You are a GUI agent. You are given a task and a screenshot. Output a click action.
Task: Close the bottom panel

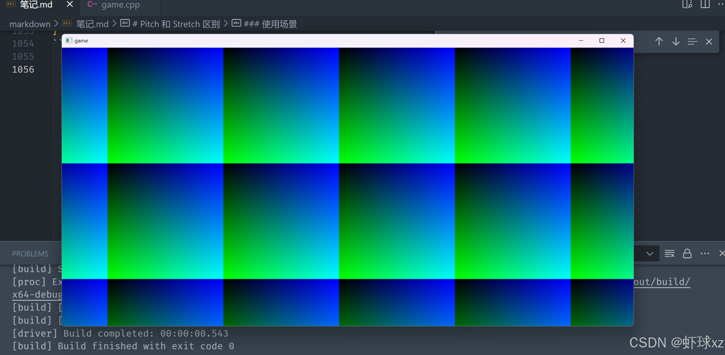point(722,253)
